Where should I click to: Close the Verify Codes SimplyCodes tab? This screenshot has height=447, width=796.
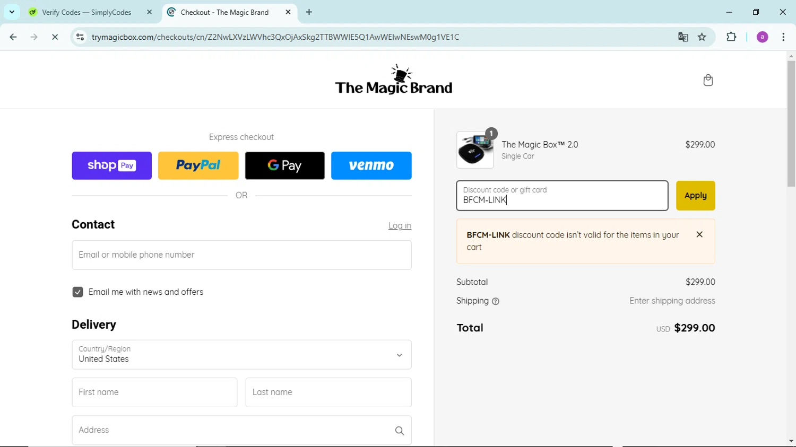point(149,12)
